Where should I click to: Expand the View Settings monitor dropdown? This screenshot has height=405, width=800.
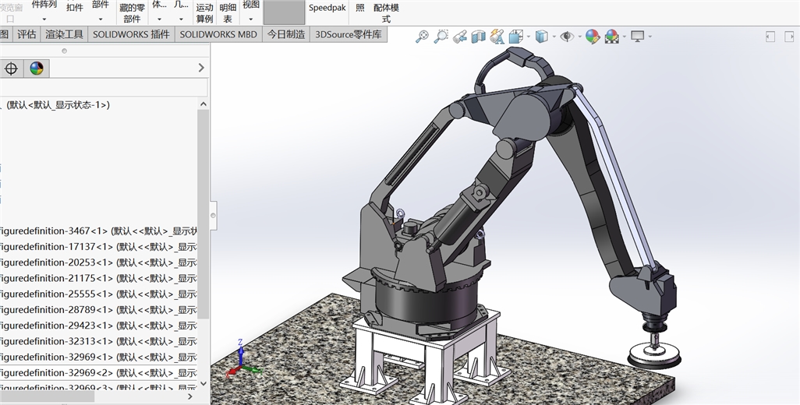[650, 37]
